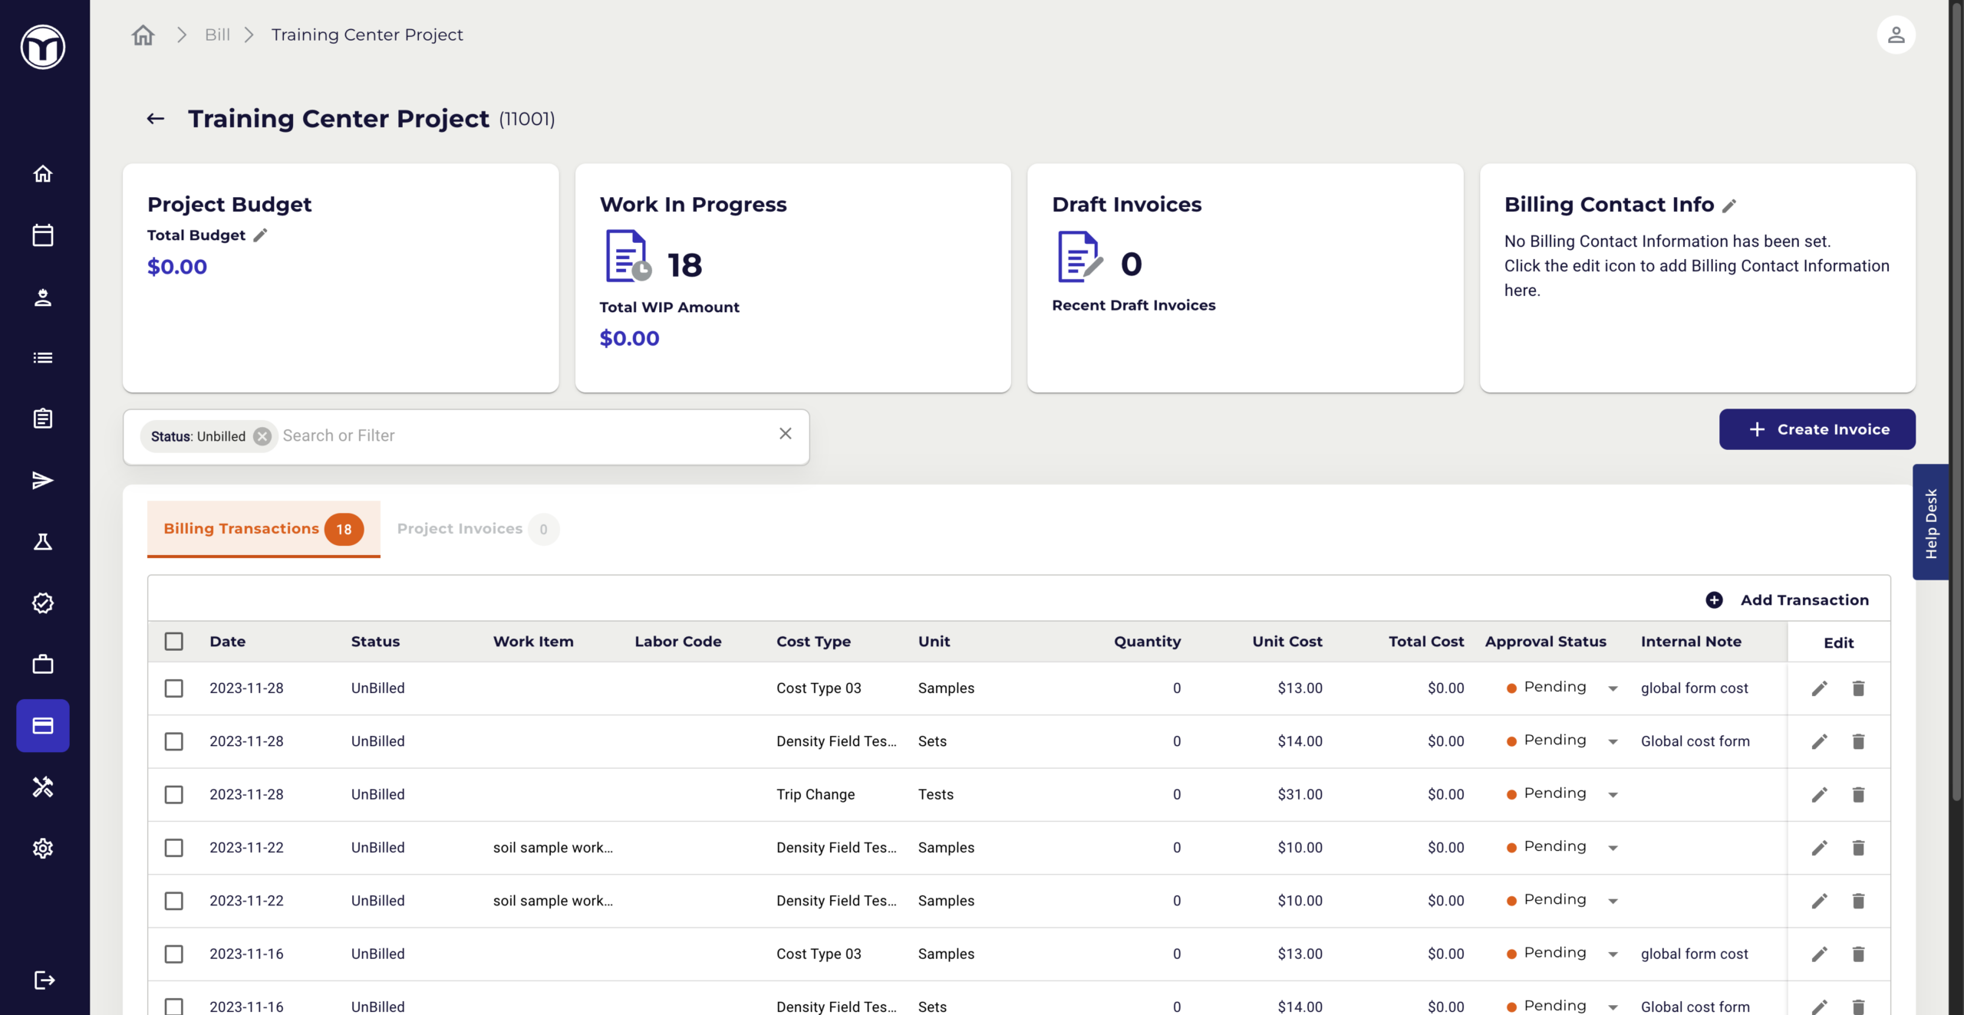Open approval dropdown for 2023-11-16 Cost Type 03
1964x1015 pixels.
[1613, 954]
